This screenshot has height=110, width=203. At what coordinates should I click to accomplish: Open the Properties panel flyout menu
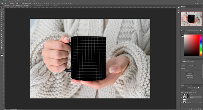tap(202, 59)
